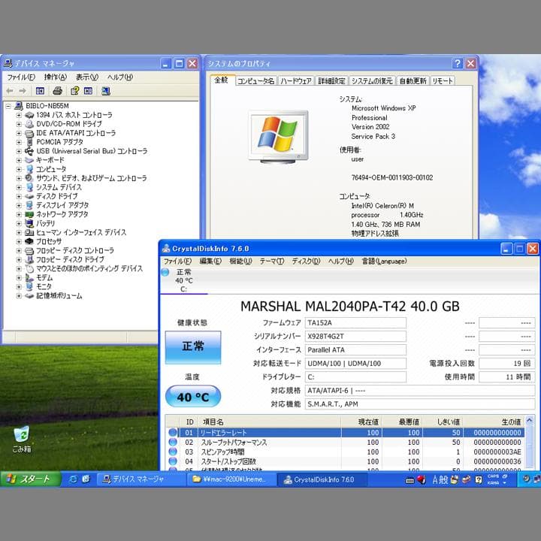Image resolution: width=541 pixels, height=541 pixels.
Task: Open テーマ(T) menu in CrystalDiskInfo
Action: (x=272, y=261)
